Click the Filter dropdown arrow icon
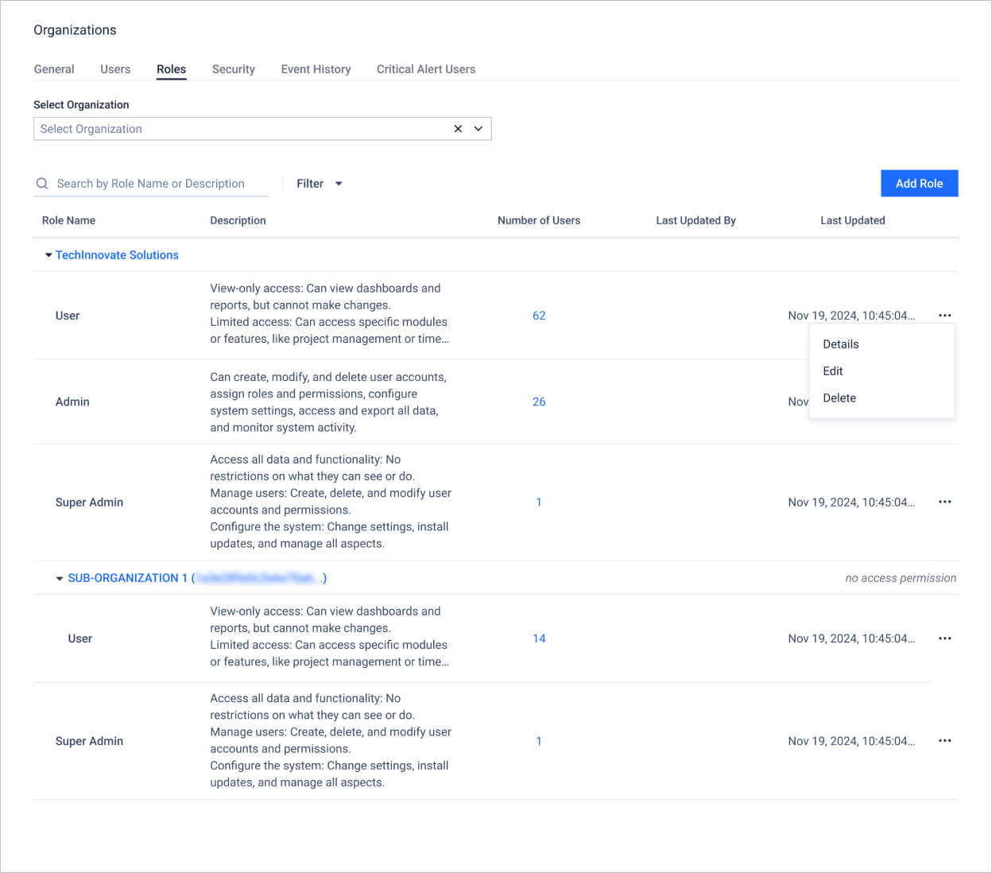 point(339,183)
